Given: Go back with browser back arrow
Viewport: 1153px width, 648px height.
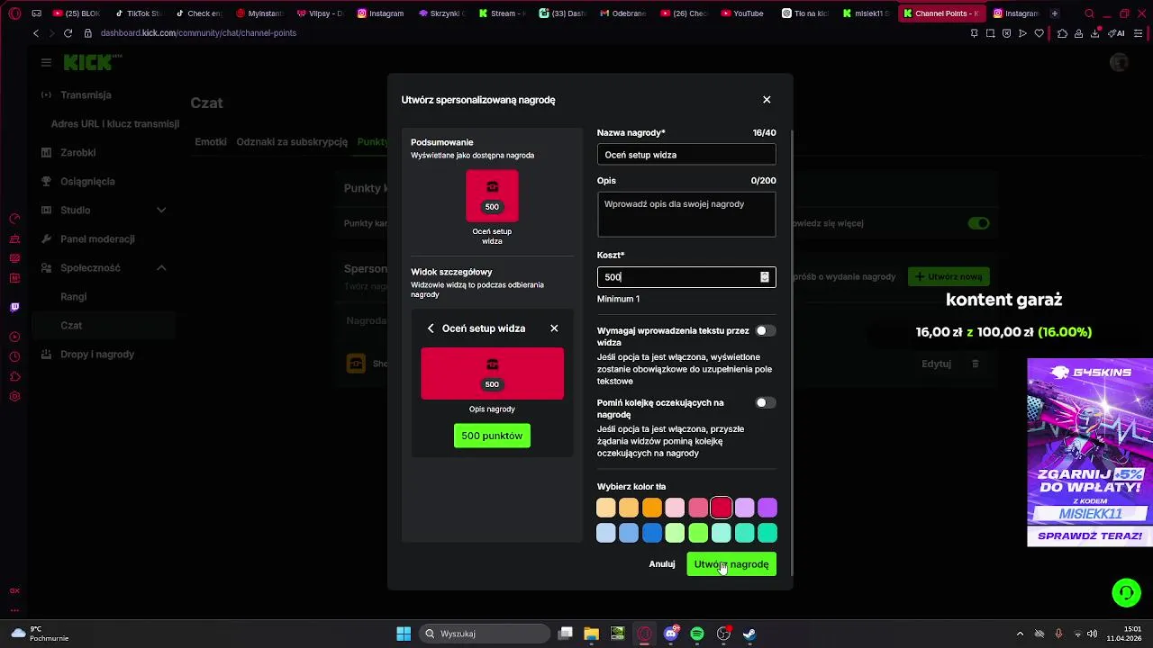Looking at the screenshot, I should [36, 33].
